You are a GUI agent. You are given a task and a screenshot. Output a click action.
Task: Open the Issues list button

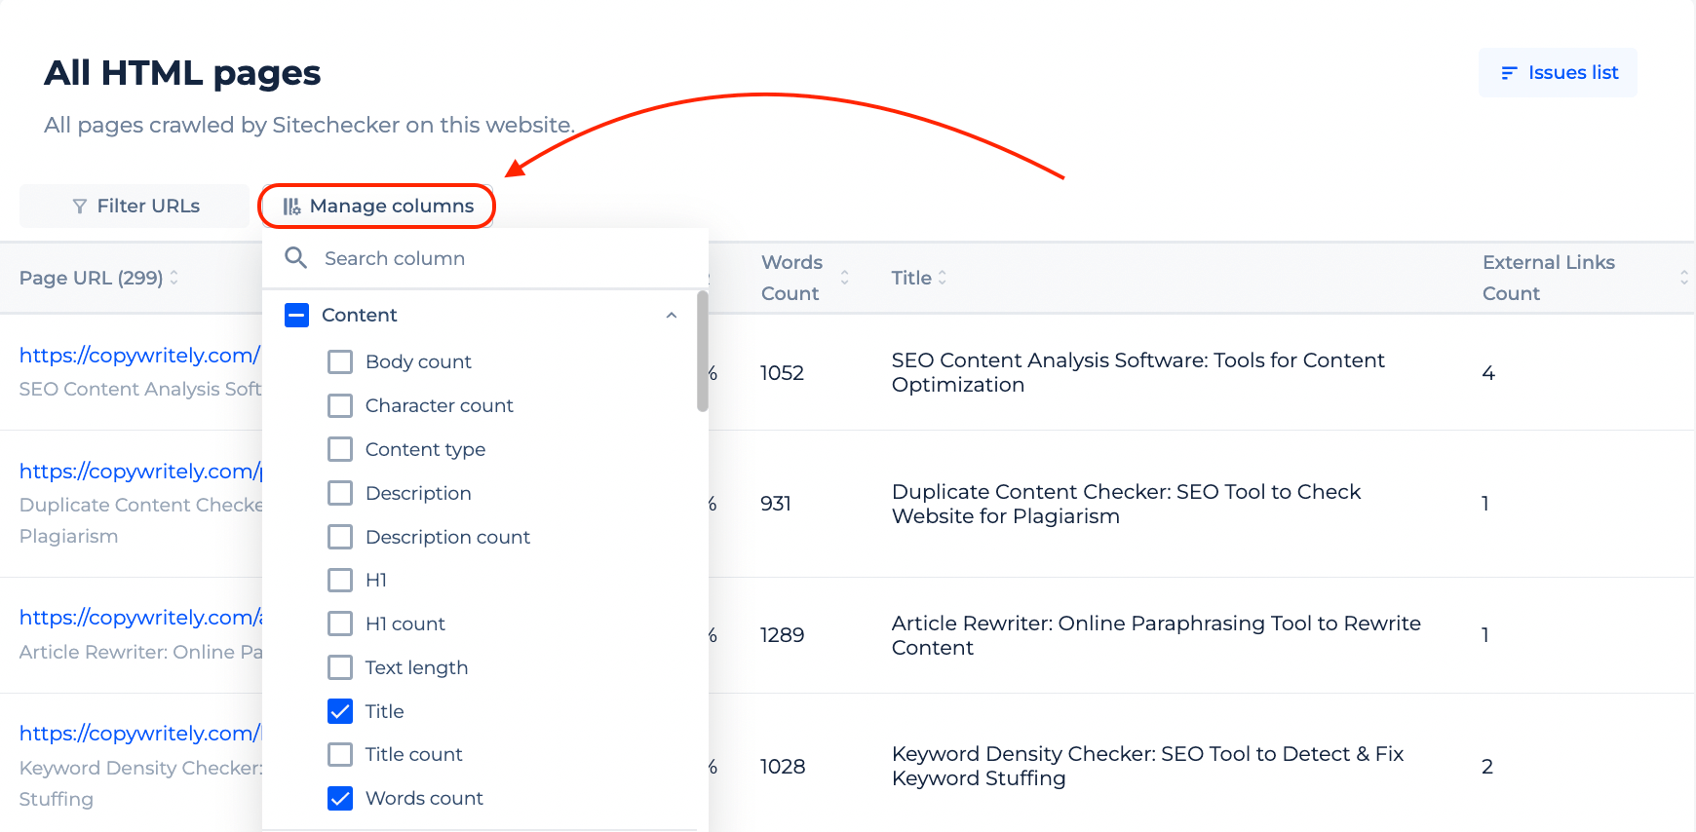1558,73
